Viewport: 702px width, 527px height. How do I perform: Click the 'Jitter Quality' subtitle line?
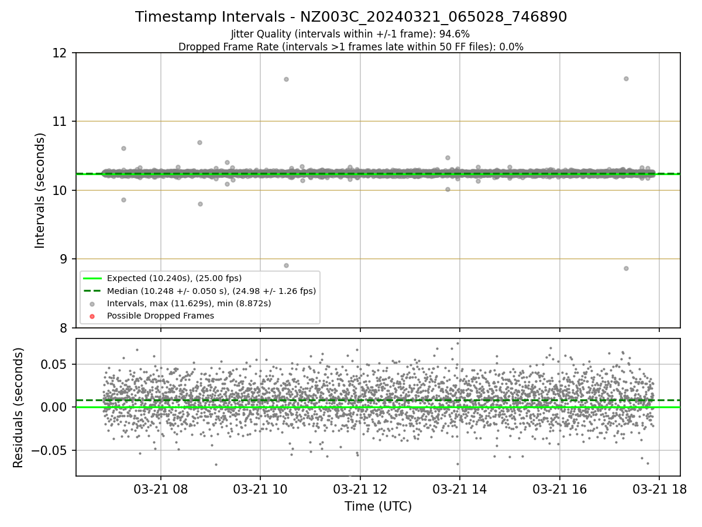pyautogui.click(x=350, y=35)
